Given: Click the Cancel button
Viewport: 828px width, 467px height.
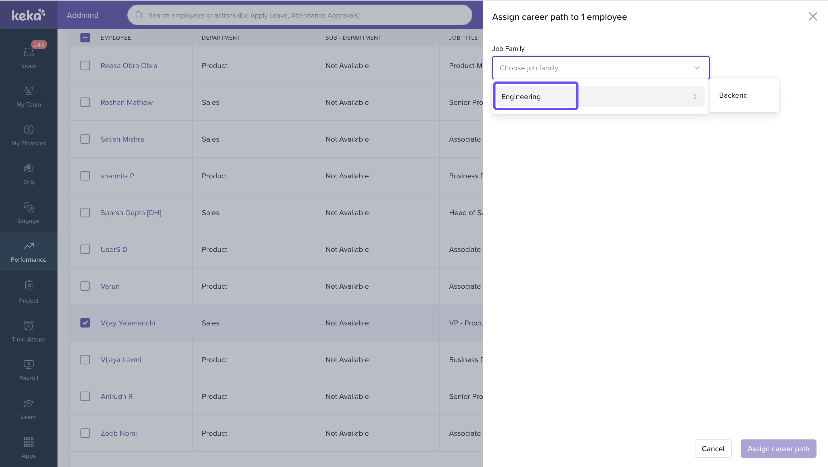Looking at the screenshot, I should (x=713, y=448).
